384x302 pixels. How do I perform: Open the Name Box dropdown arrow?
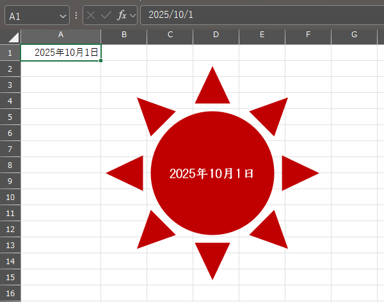tap(62, 15)
